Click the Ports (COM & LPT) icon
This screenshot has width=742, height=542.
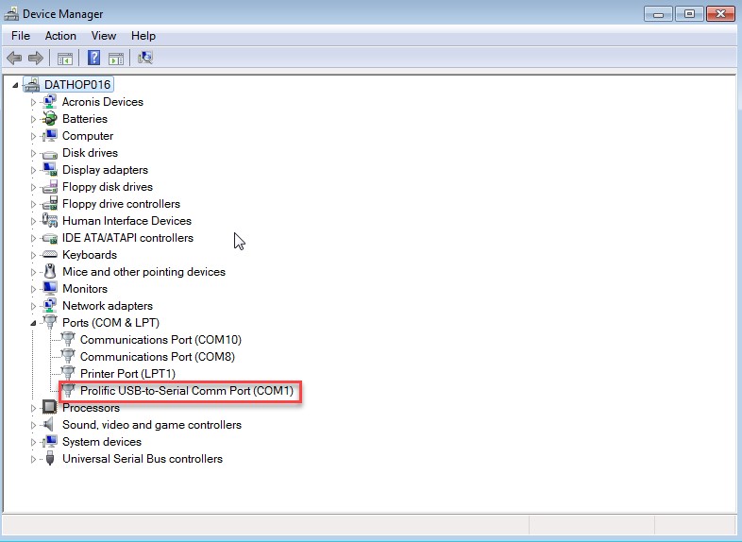pos(50,322)
